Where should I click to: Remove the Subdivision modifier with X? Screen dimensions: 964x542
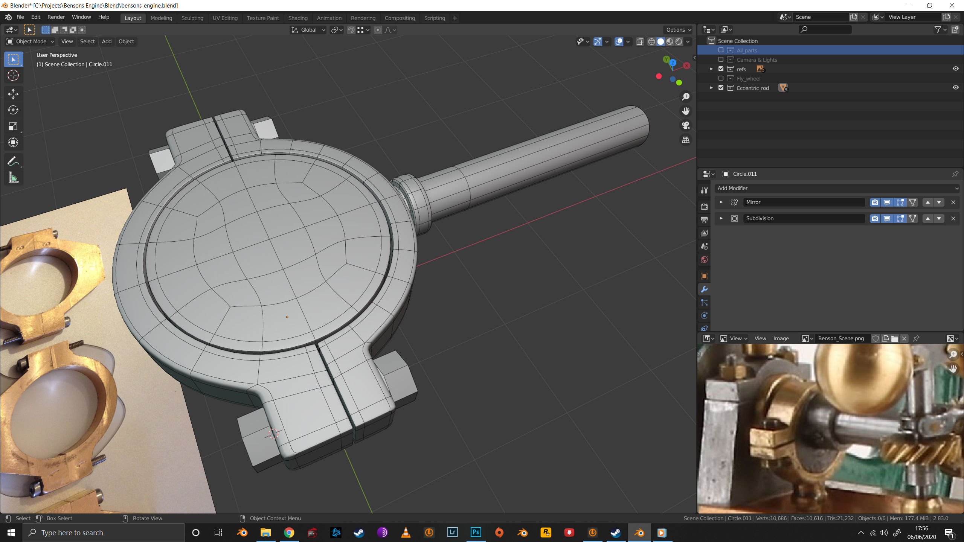coord(953,218)
